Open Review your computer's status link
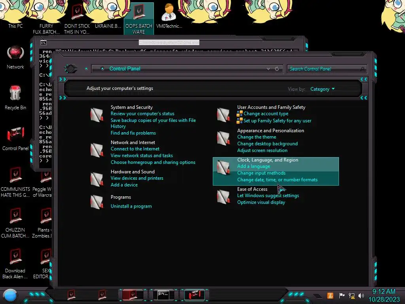This screenshot has width=405, height=304. pos(142,114)
